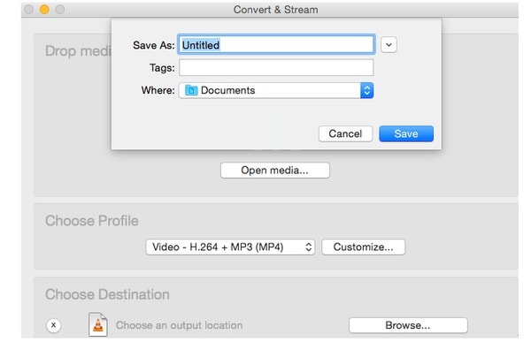The width and height of the screenshot is (531, 342).
Task: Expand save dialog using chevron button
Action: (x=389, y=45)
